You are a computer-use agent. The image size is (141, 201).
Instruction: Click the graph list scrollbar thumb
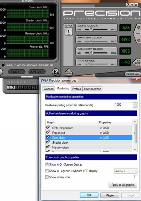tap(135, 133)
